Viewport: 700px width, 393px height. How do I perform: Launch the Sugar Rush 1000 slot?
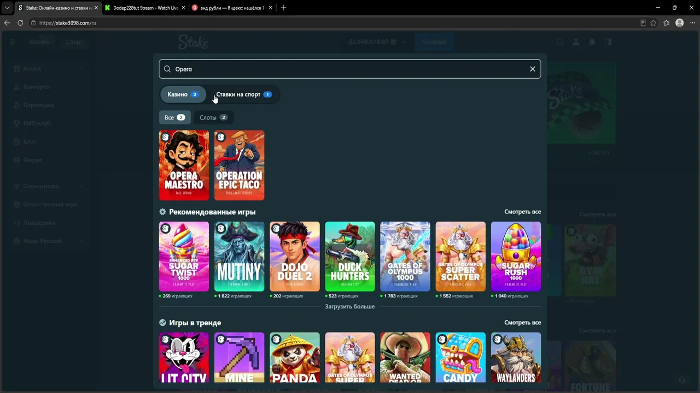point(516,257)
